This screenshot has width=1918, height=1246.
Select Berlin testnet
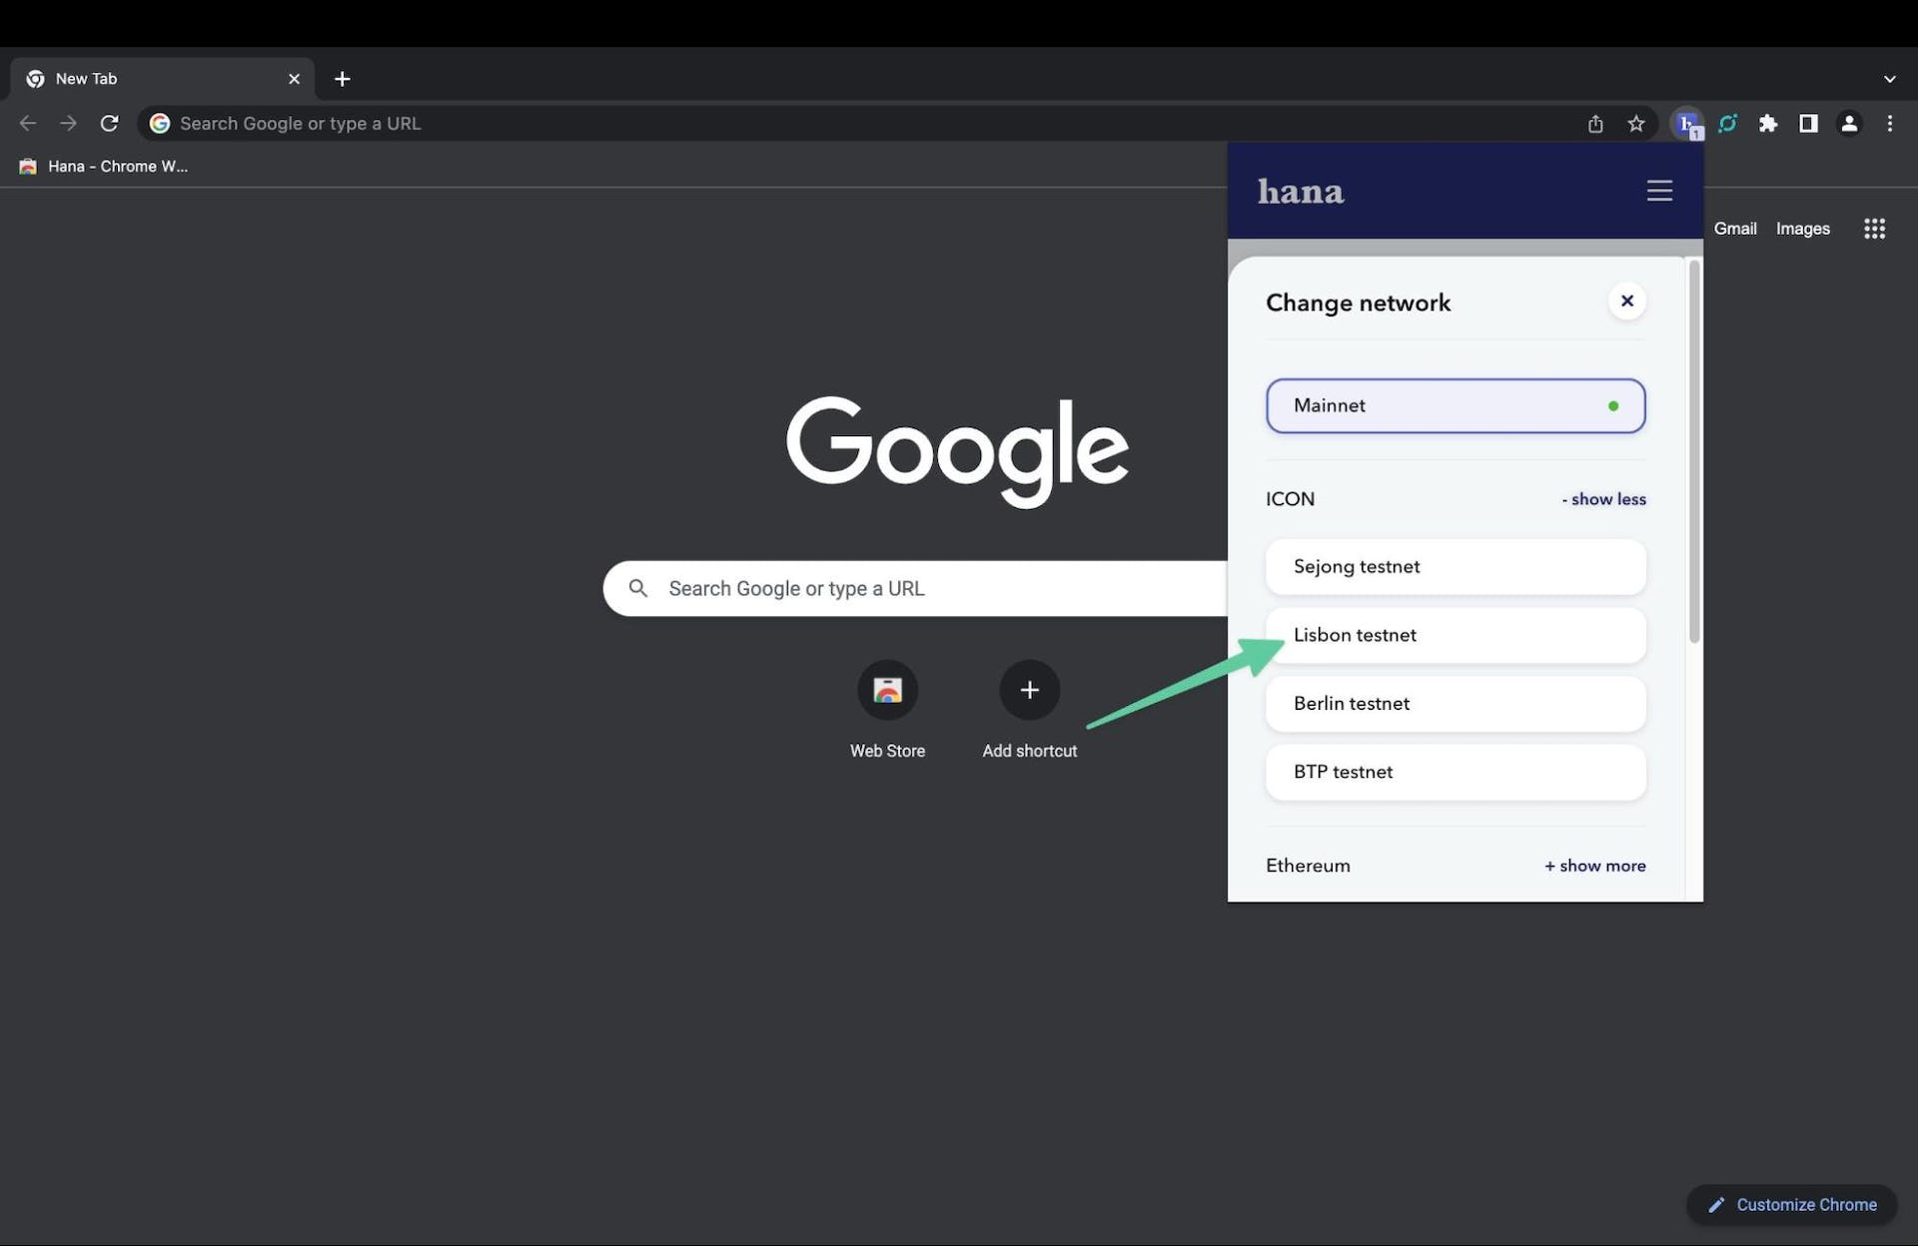click(x=1455, y=704)
